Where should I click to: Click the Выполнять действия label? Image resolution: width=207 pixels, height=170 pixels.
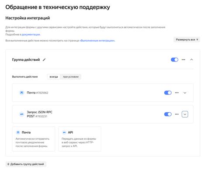25,76
